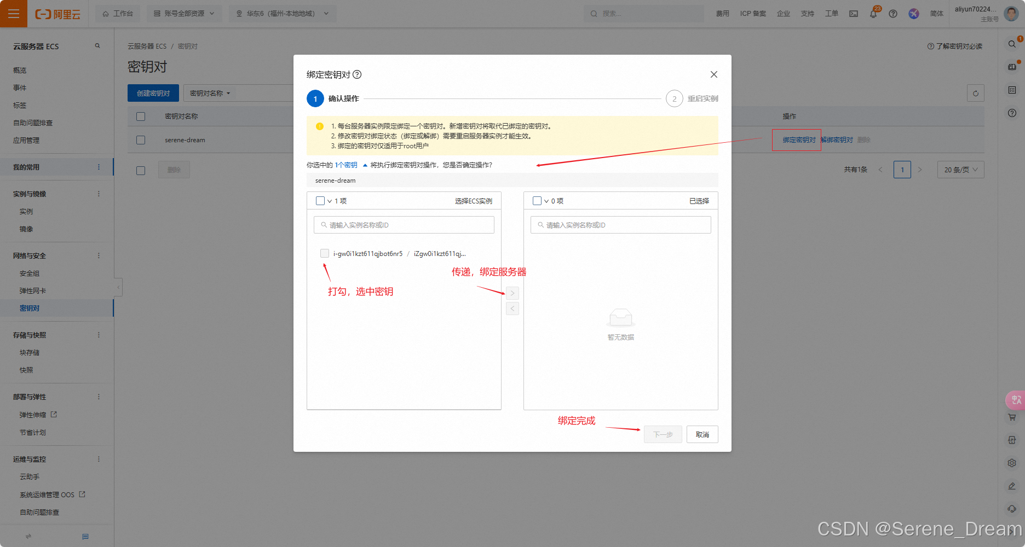Toggle select-all checkbox in 选择ECS实例 panel
This screenshot has height=547, width=1025.
pyautogui.click(x=320, y=201)
